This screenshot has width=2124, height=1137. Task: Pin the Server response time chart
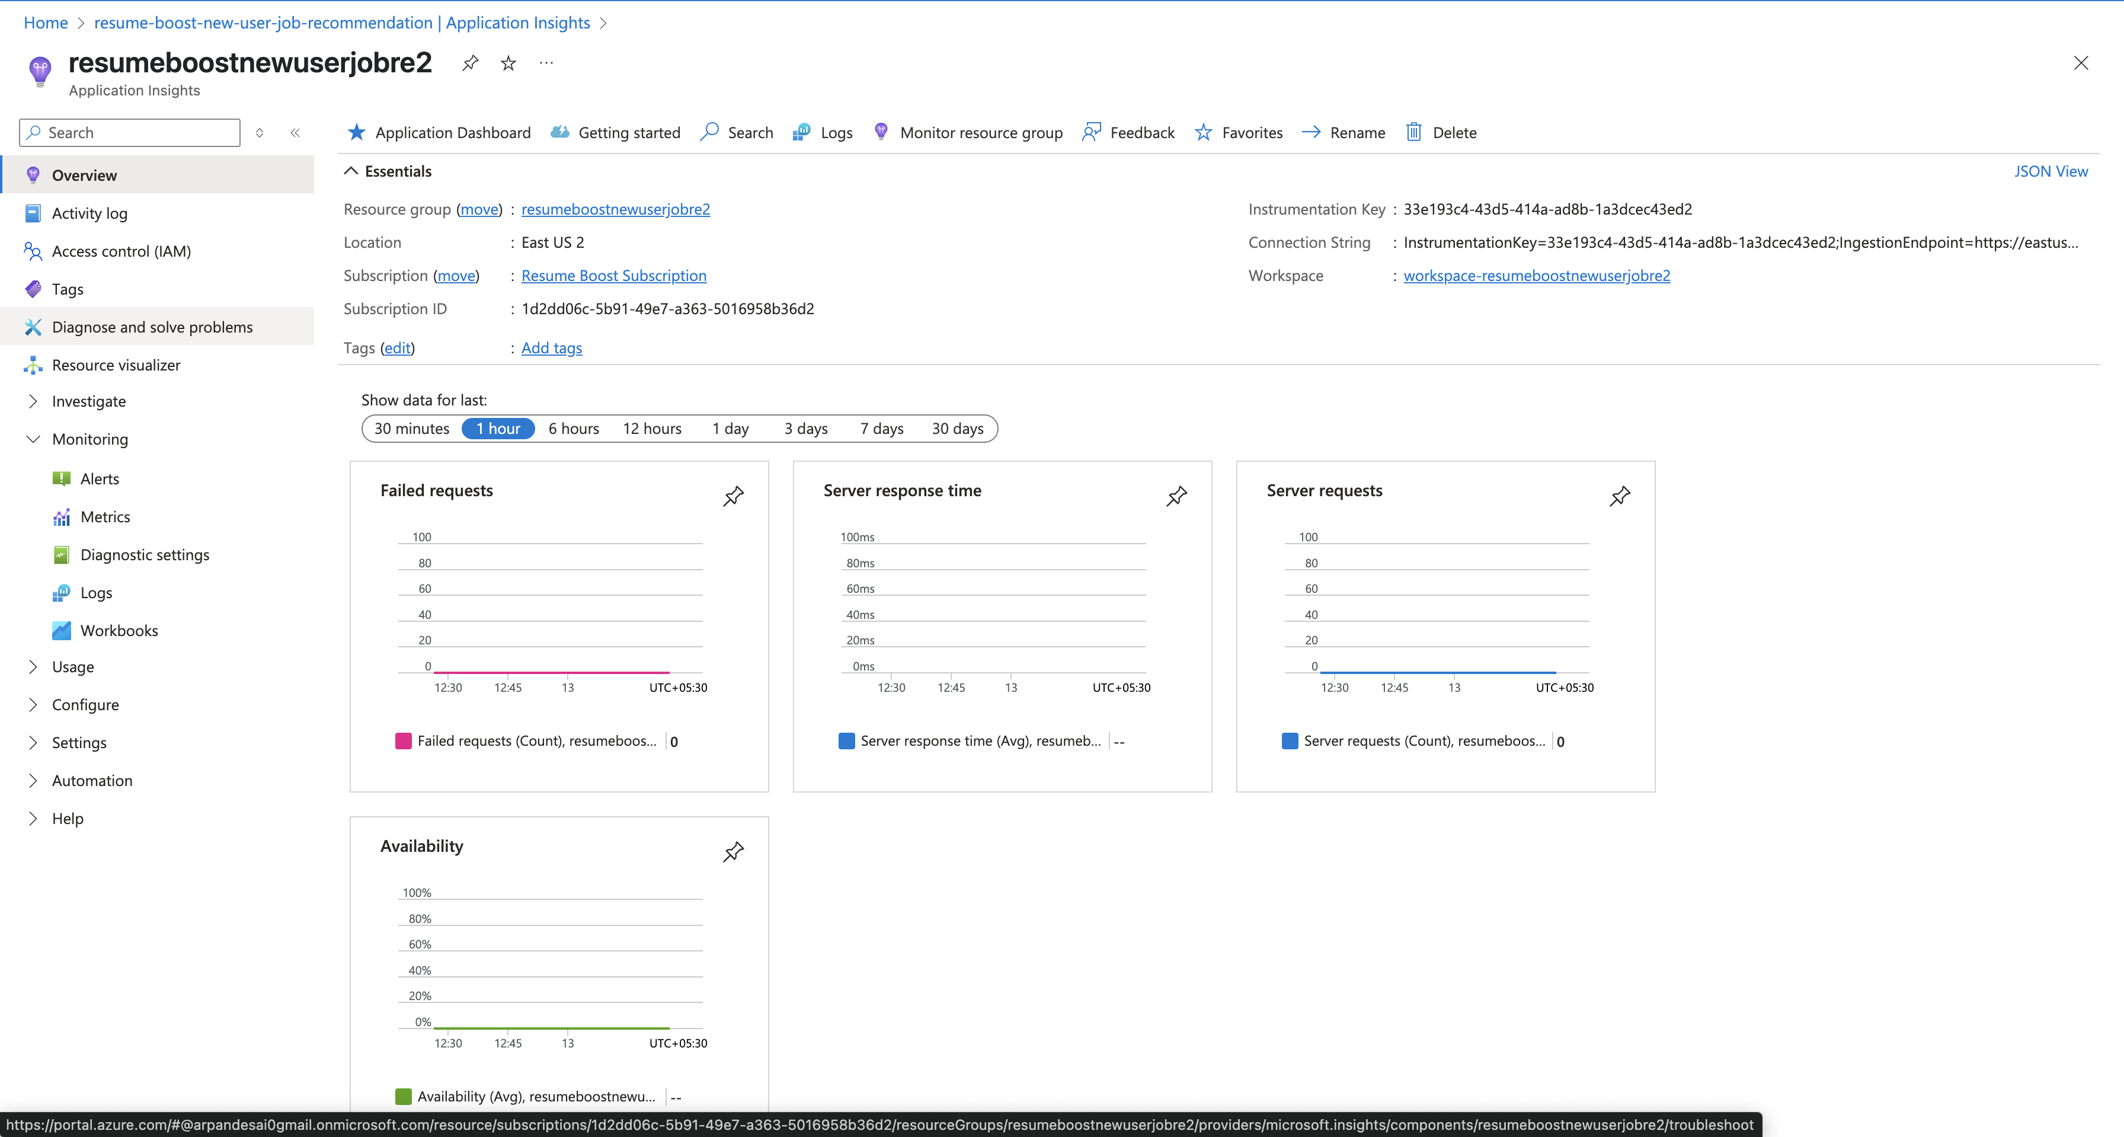click(x=1176, y=496)
